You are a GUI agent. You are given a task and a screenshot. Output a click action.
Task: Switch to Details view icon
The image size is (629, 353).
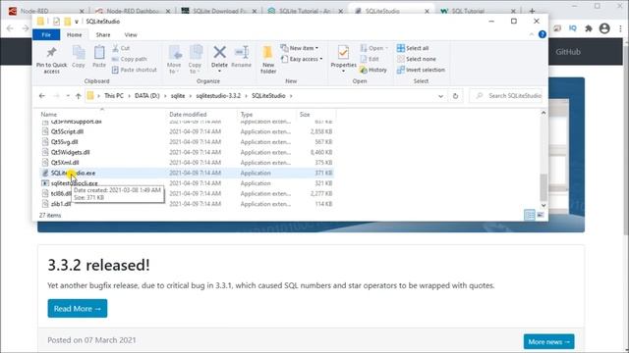tap(530, 215)
